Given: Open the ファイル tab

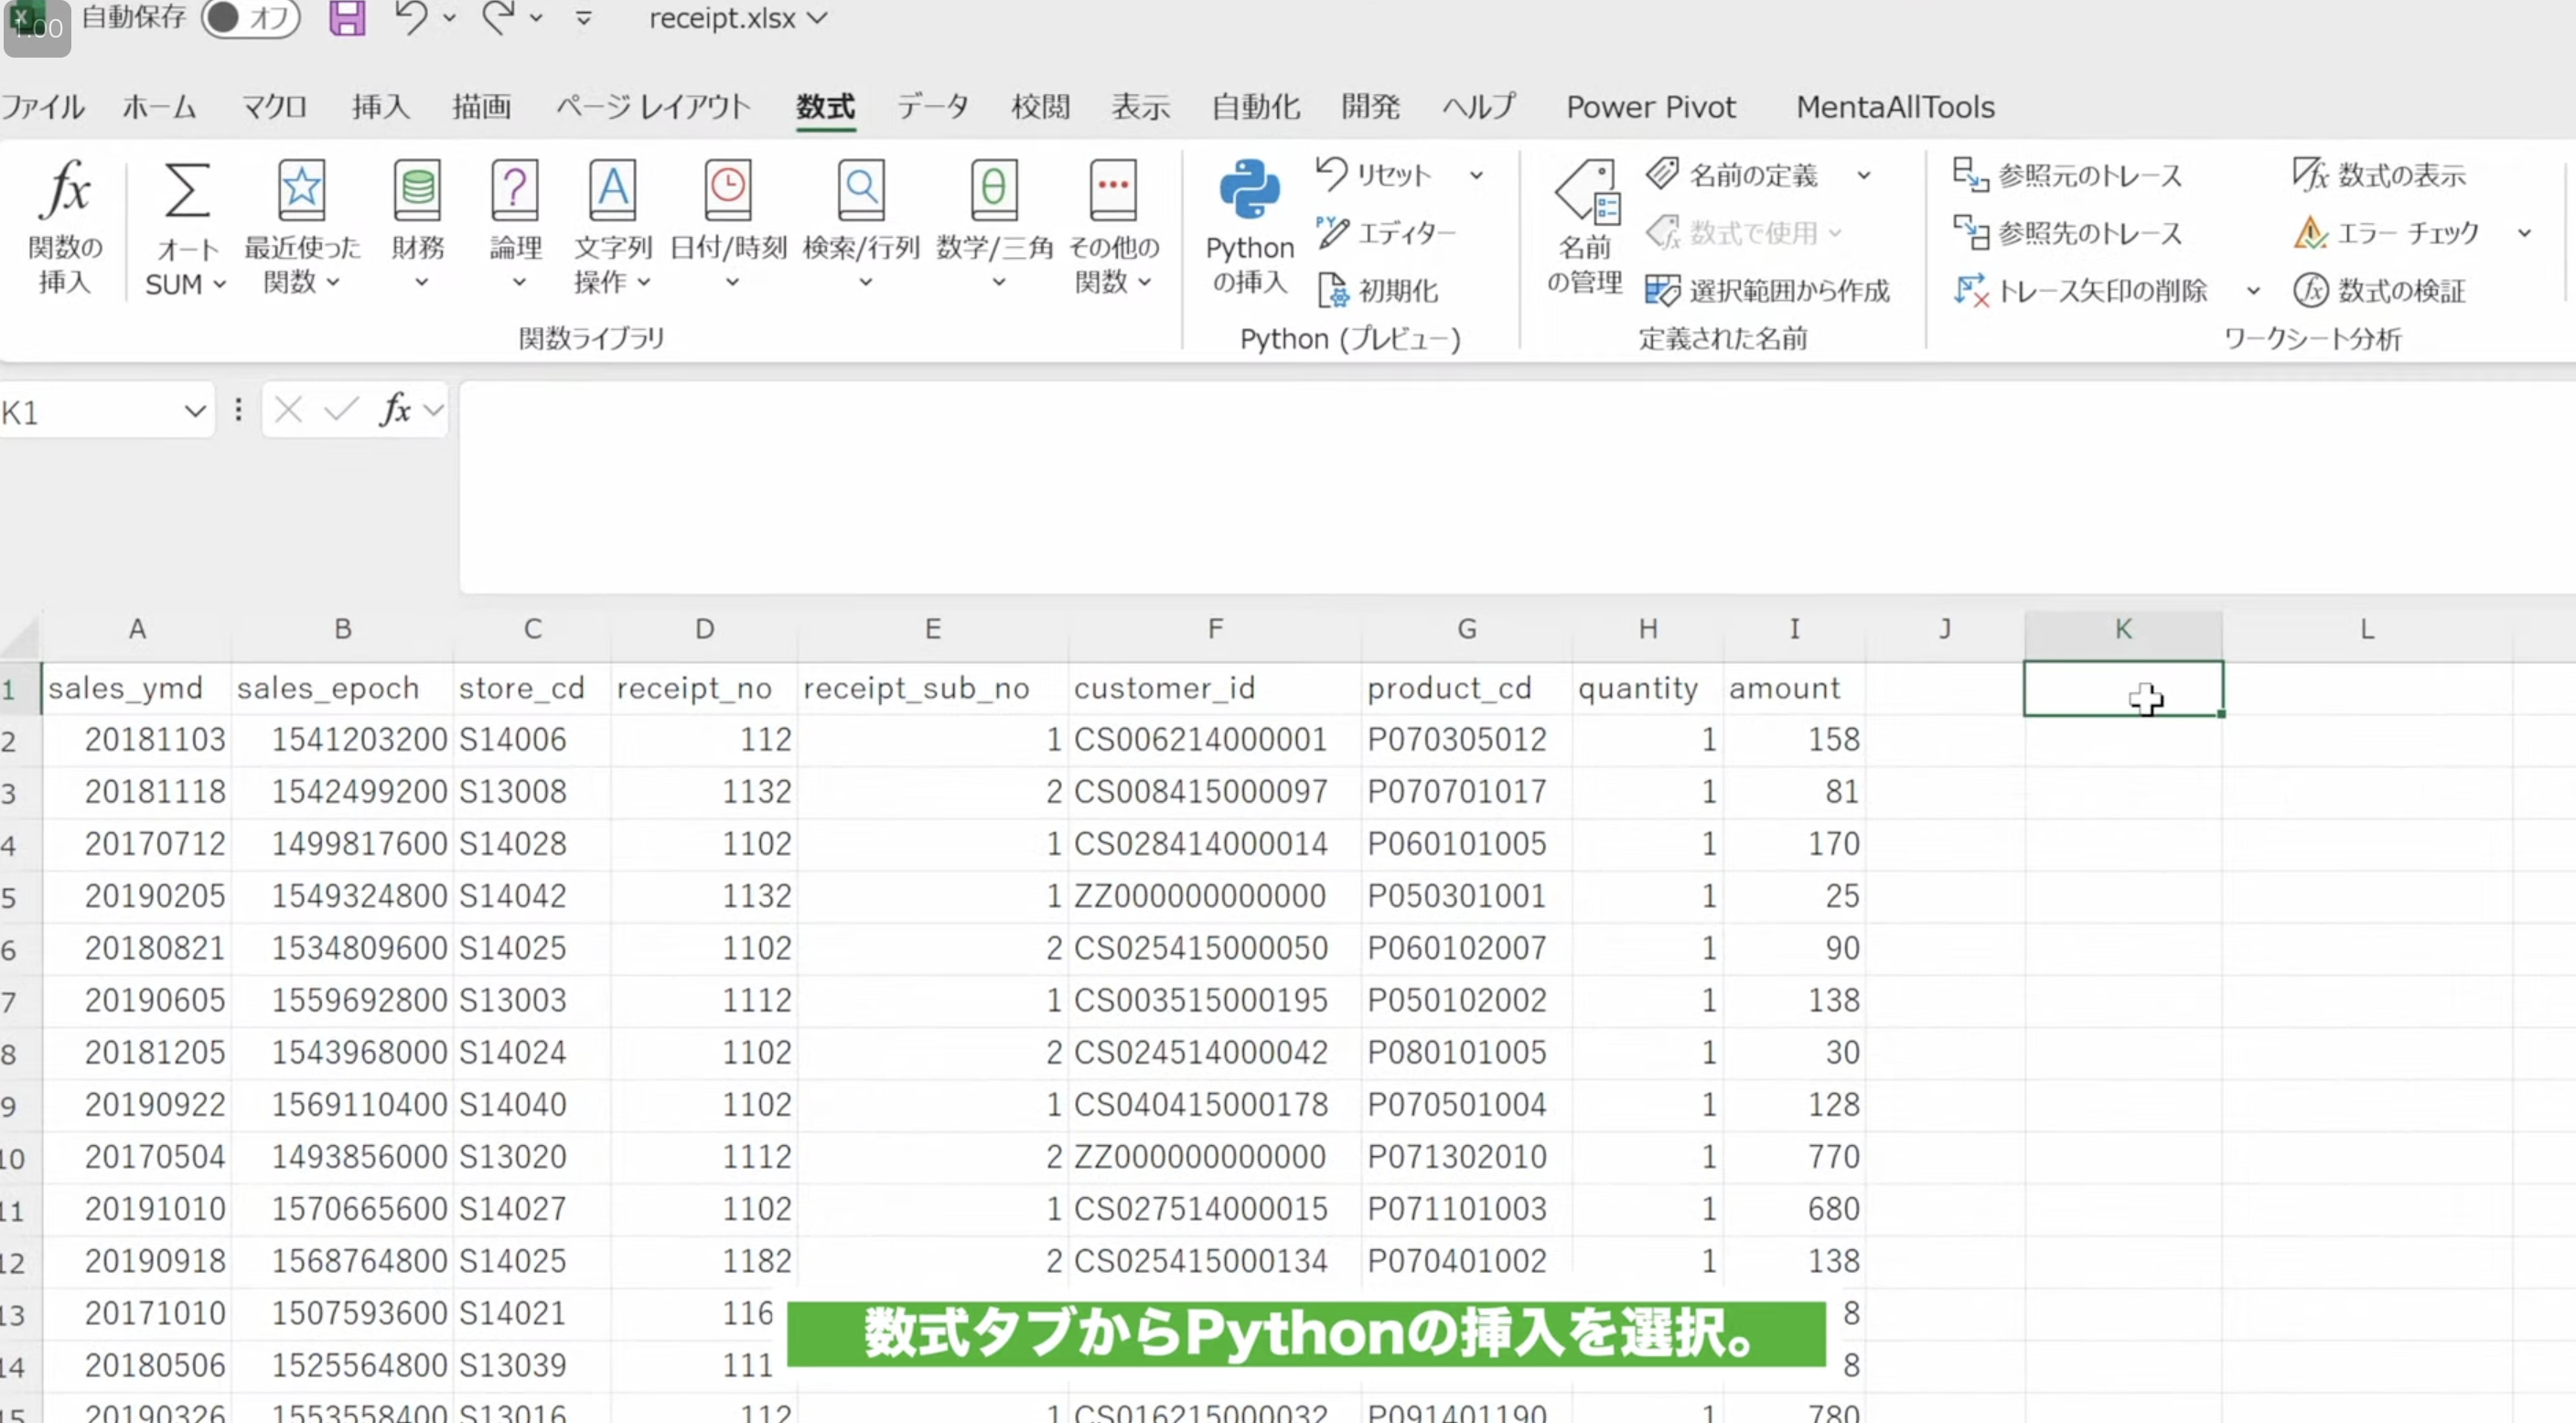Looking at the screenshot, I should (x=42, y=106).
